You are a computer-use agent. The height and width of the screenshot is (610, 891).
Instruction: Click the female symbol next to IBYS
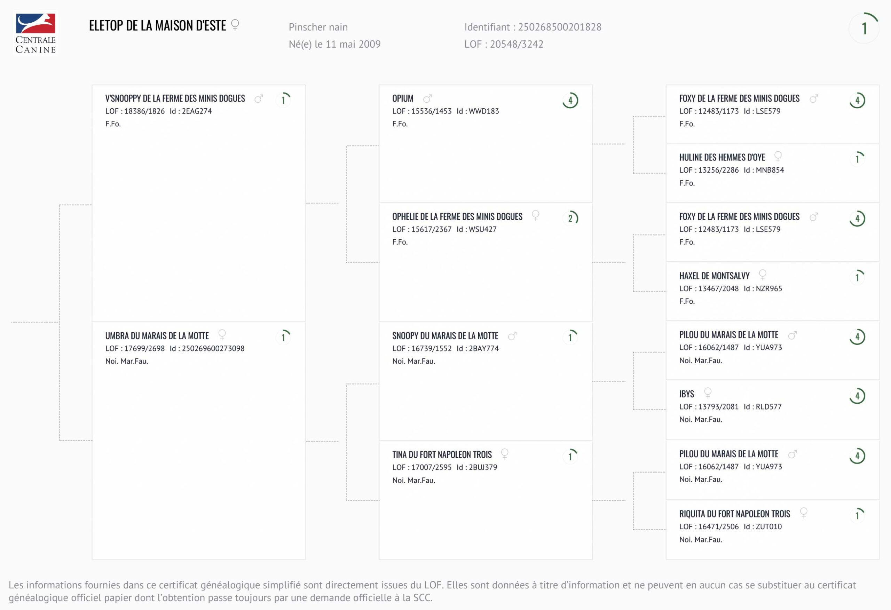point(708,393)
